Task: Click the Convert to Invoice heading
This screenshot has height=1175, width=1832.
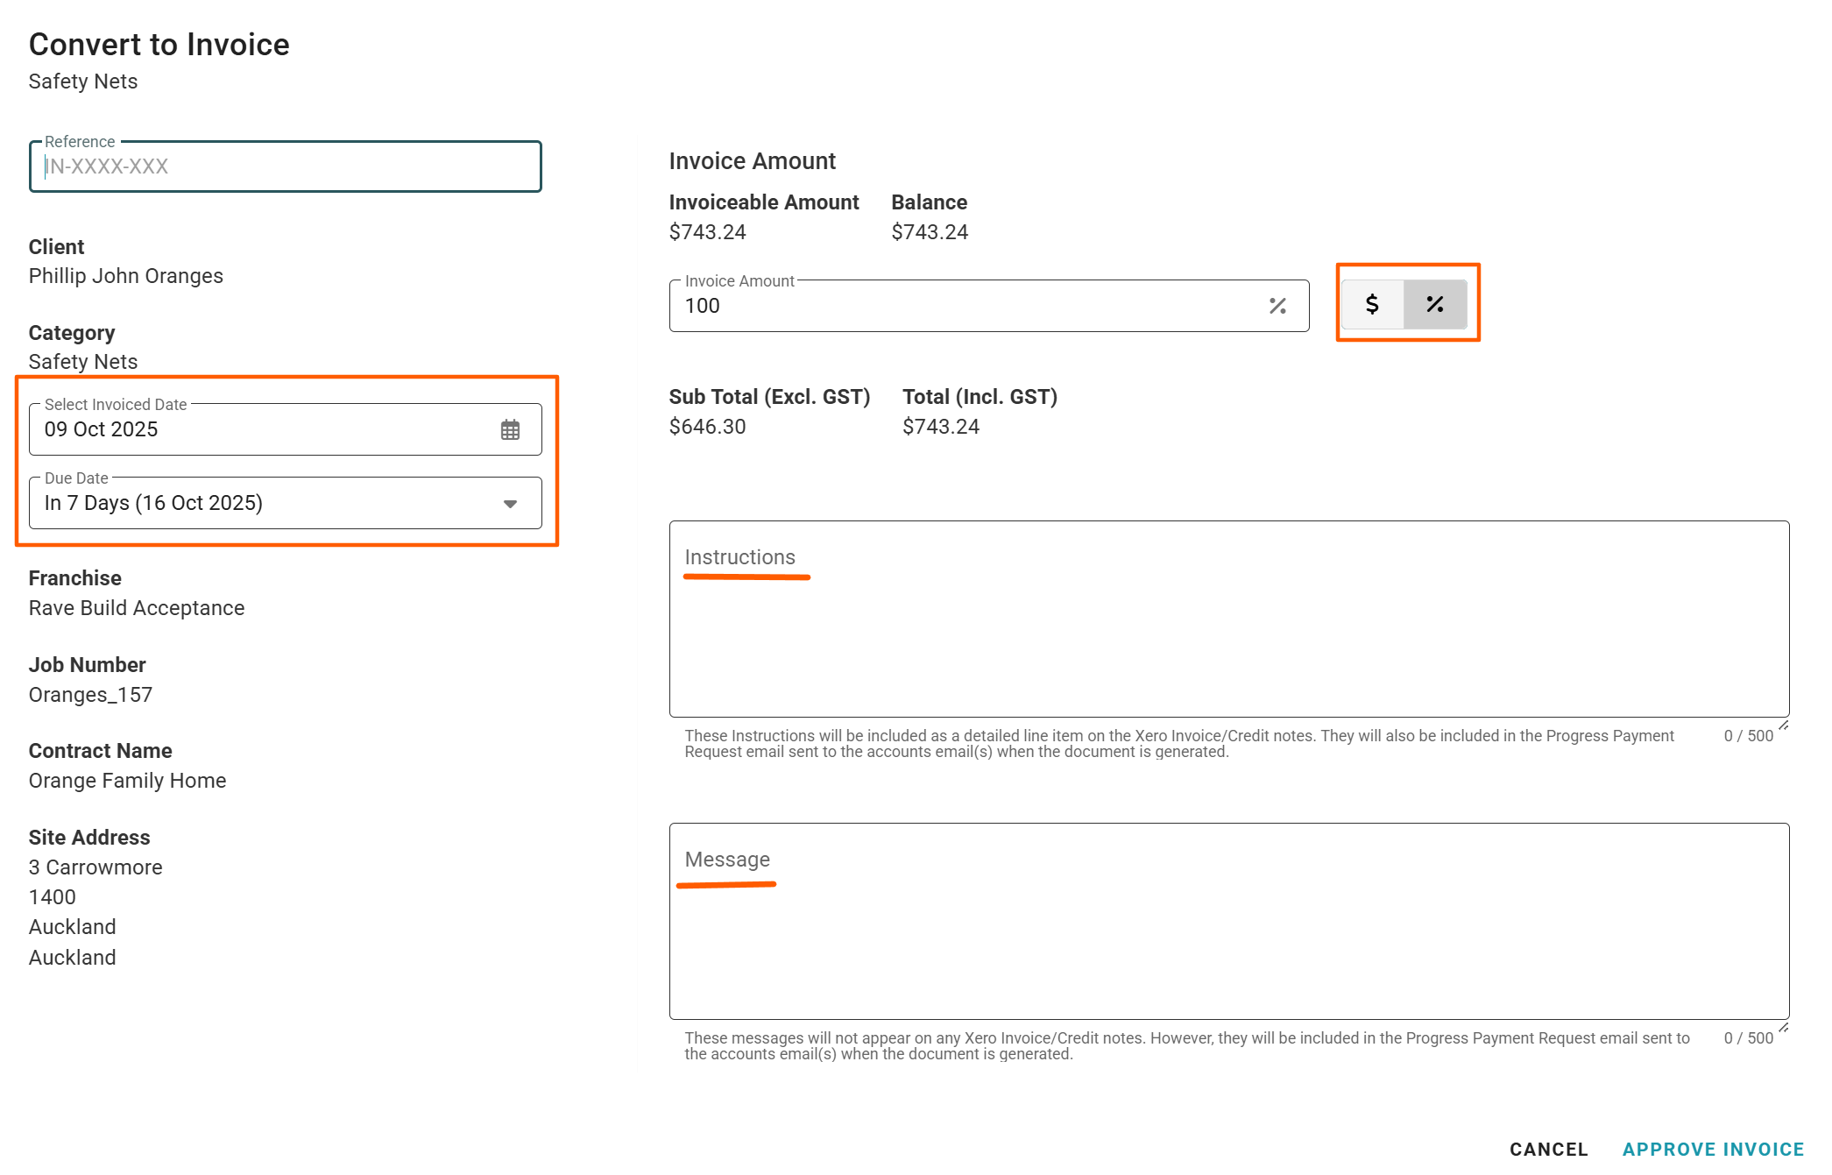Action: click(x=159, y=45)
